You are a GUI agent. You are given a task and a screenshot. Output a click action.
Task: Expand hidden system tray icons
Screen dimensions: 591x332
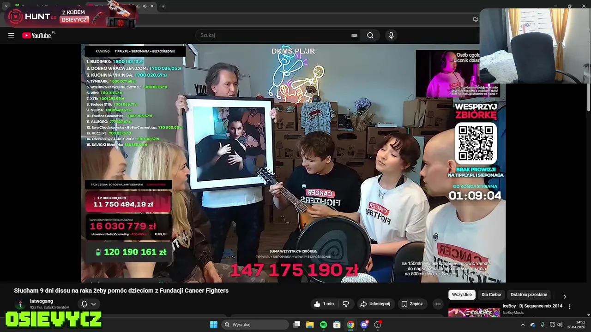(x=523, y=325)
